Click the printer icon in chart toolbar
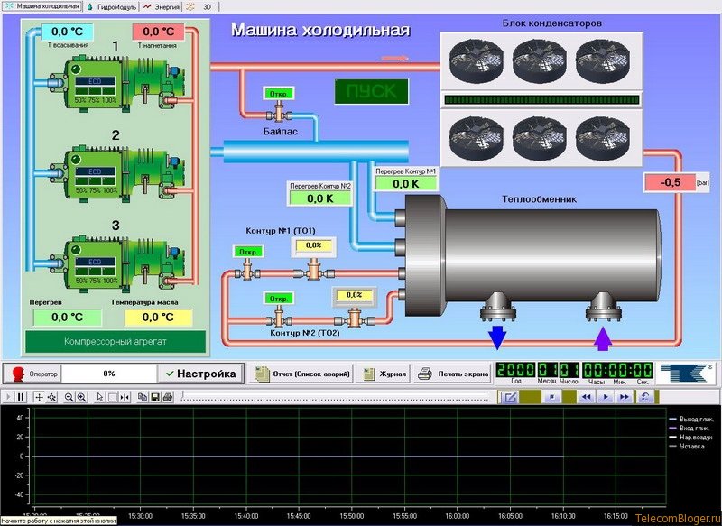The width and height of the screenshot is (722, 526). tap(168, 397)
